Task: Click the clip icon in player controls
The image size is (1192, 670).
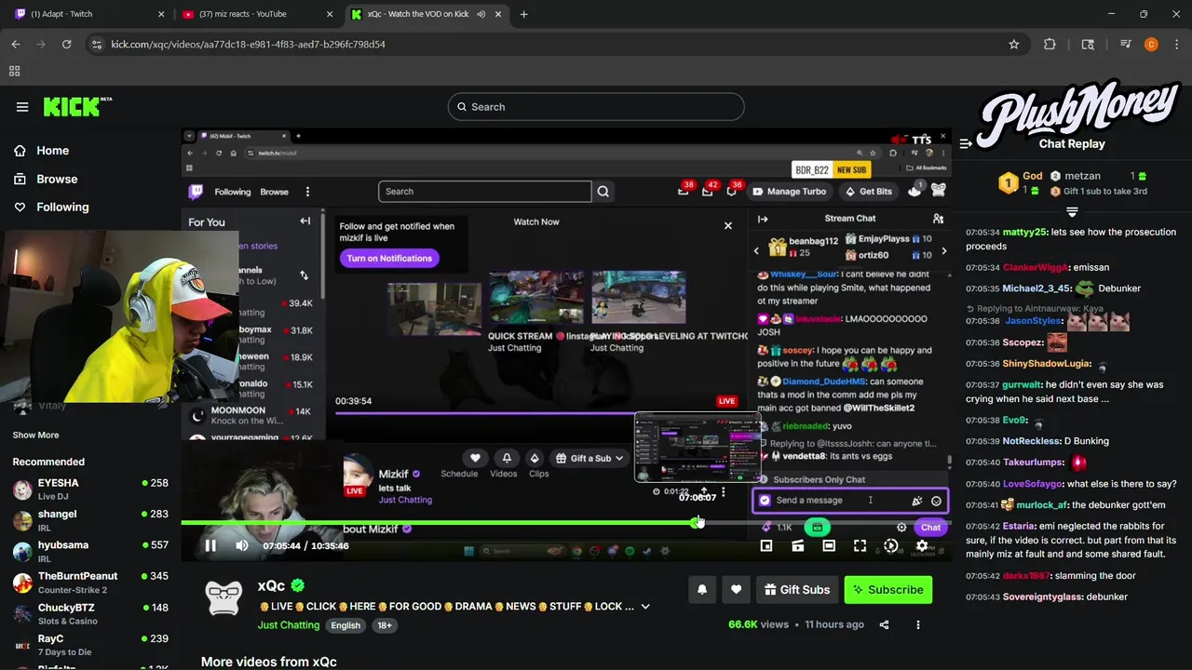Action: click(x=798, y=546)
